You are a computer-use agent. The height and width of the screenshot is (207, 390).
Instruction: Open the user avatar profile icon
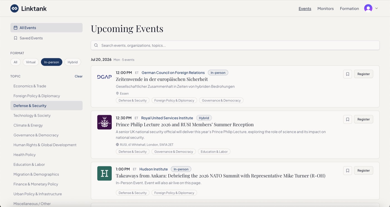[368, 8]
